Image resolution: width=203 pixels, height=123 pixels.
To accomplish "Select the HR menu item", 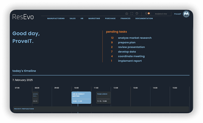I will coord(82,18).
